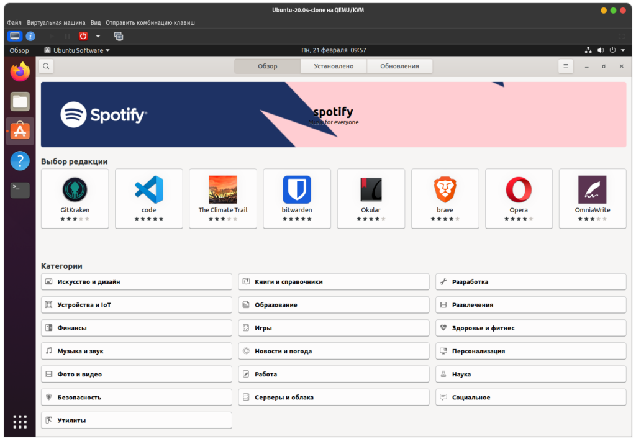Viewport: 636px width, 441px height.
Task: Open the hamburger menu in Ubuntu Software
Action: pyautogui.click(x=565, y=66)
